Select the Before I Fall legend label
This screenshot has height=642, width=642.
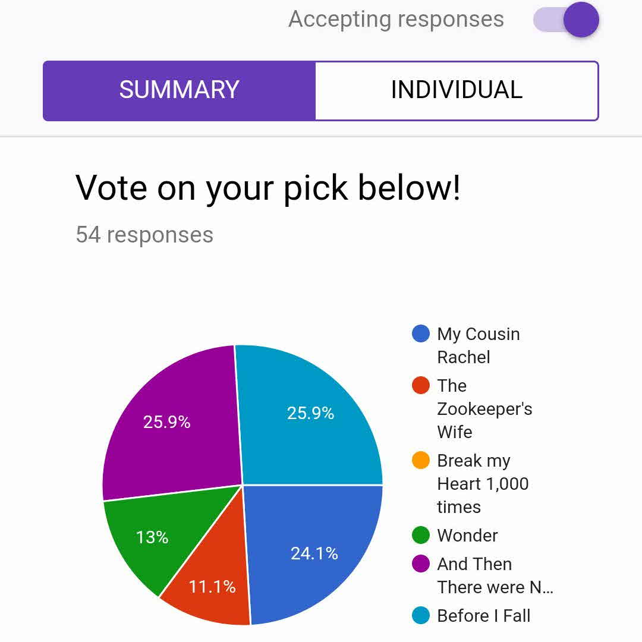(484, 616)
